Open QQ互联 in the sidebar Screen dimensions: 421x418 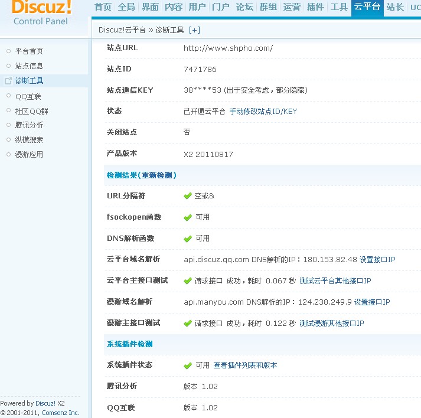28,96
